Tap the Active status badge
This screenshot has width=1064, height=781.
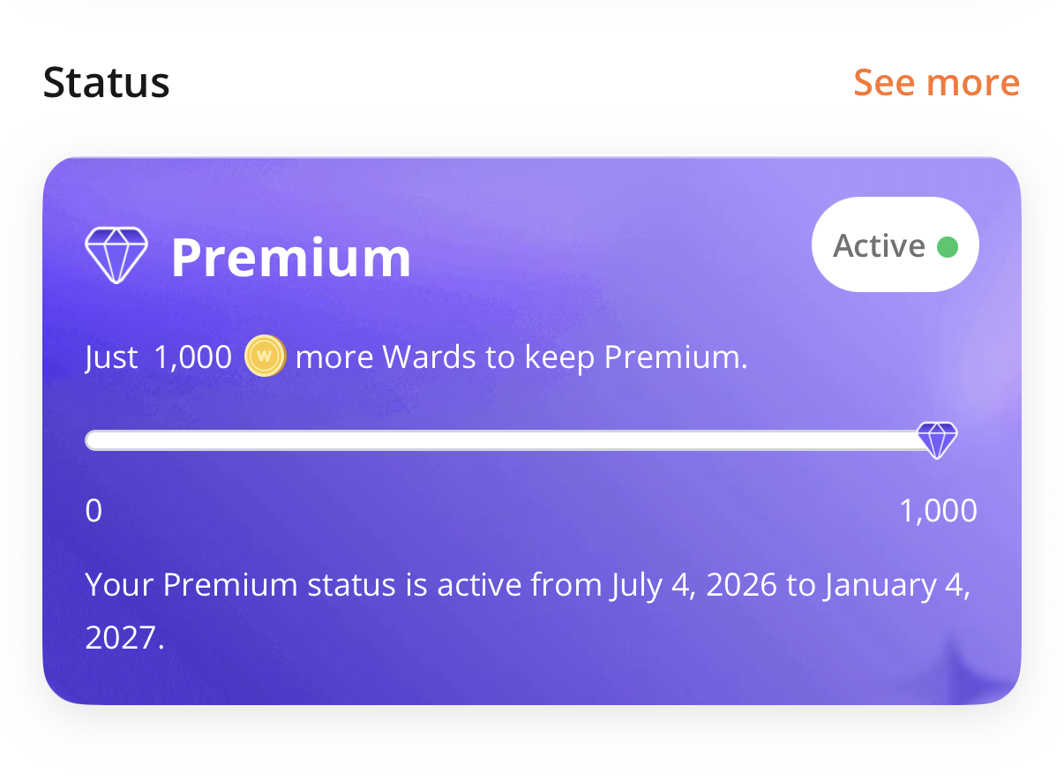[895, 245]
